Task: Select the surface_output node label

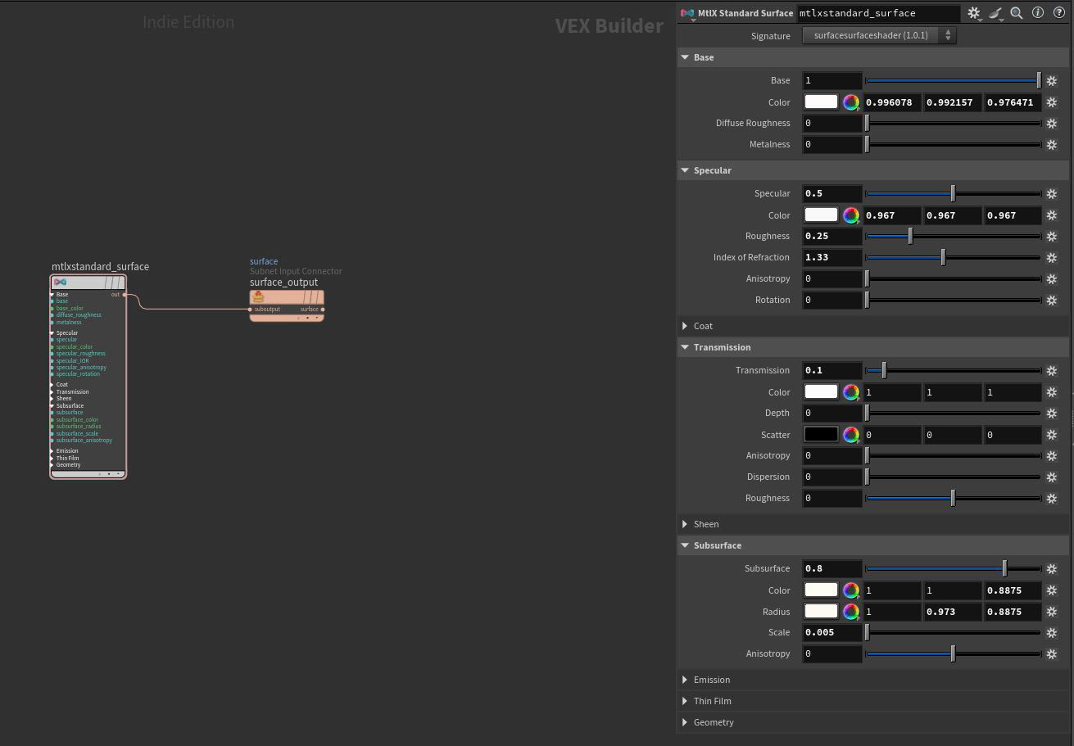Action: pos(283,283)
